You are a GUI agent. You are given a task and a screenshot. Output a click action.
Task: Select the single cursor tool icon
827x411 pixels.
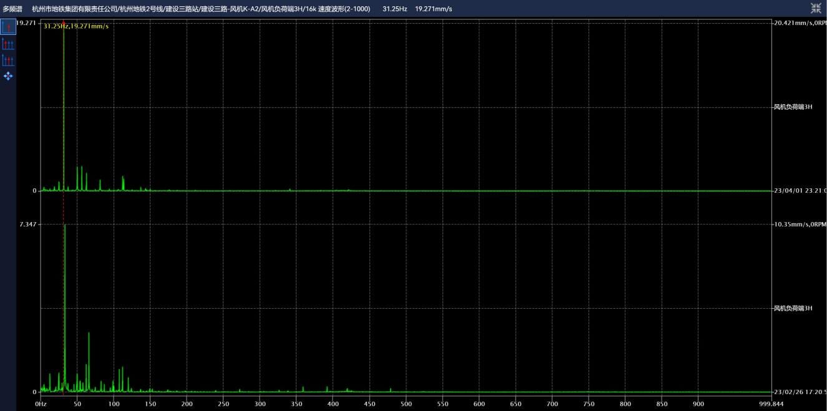[8, 27]
